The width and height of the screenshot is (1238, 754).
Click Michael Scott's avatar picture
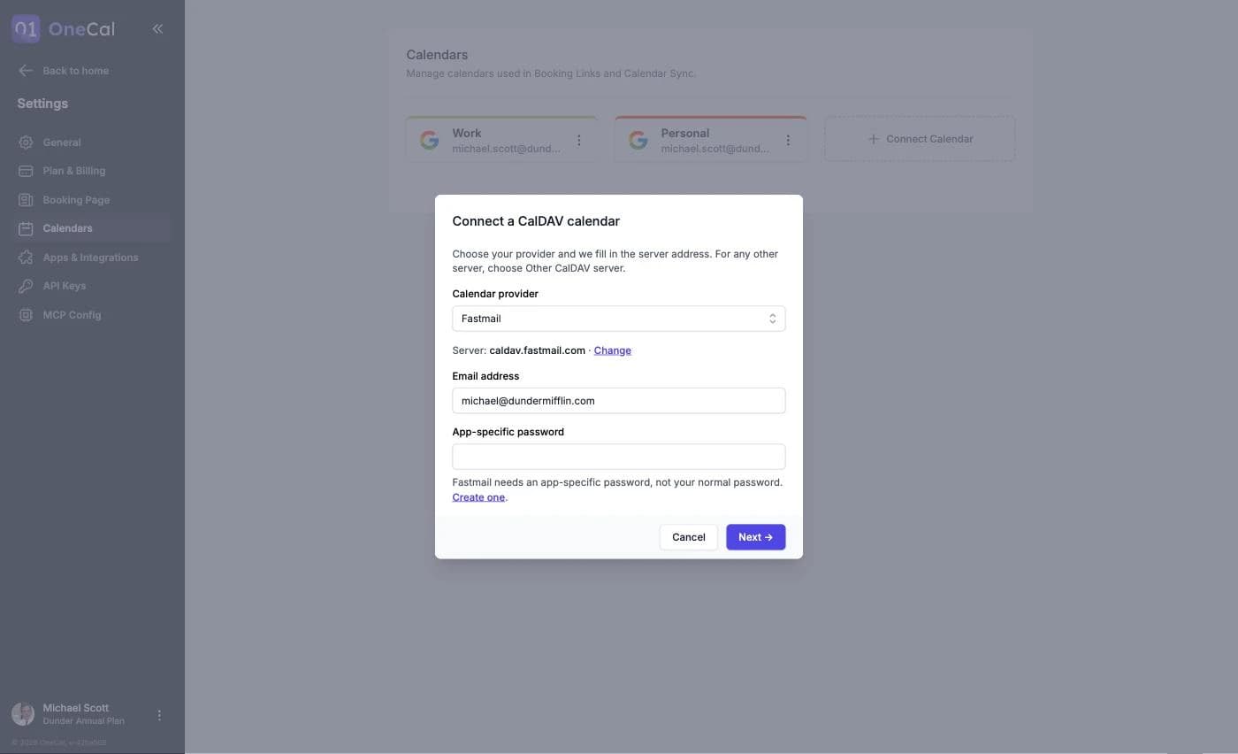click(x=23, y=714)
